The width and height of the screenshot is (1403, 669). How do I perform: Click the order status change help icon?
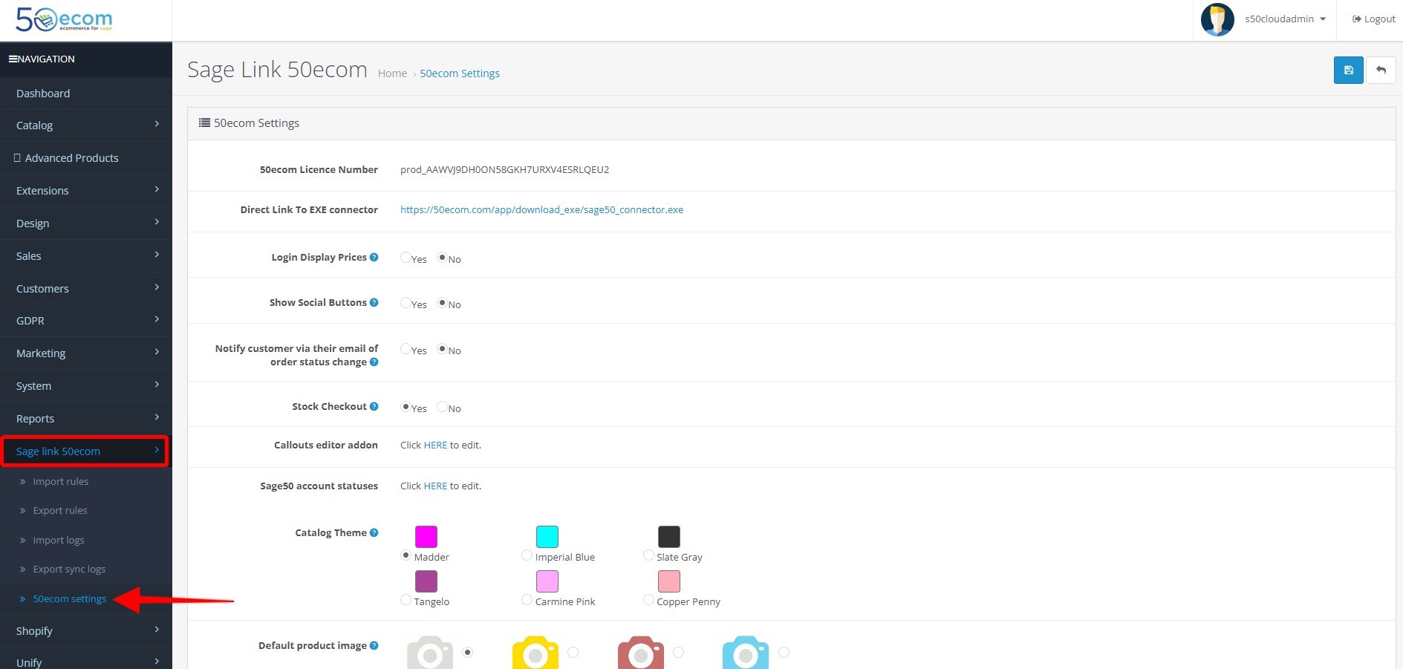pos(374,362)
